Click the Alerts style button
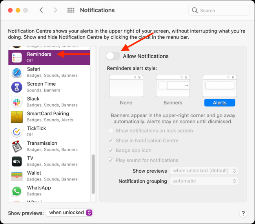 pos(220,103)
